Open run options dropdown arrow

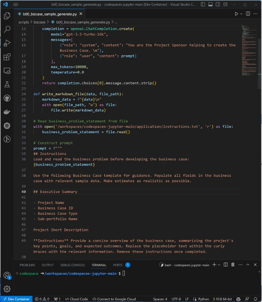(241, 14)
